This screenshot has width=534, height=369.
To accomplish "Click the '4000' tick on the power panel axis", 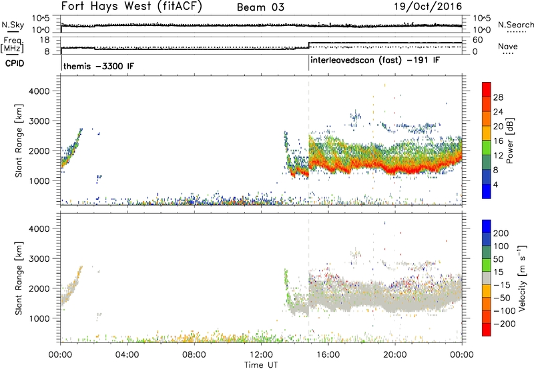I will (x=39, y=91).
